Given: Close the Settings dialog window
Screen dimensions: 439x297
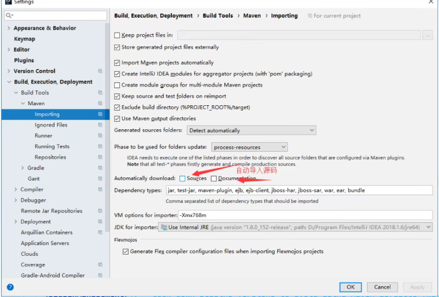Looking at the screenshot, I should click(x=431, y=2).
